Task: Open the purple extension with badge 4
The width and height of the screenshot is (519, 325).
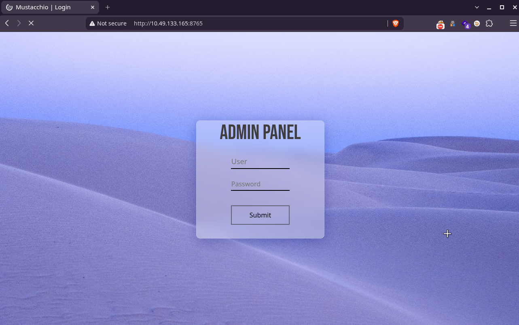Action: [466, 24]
